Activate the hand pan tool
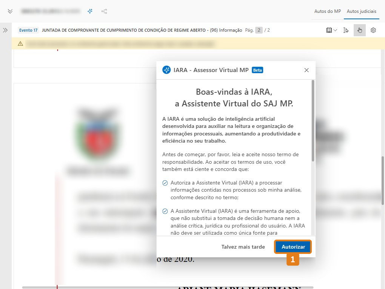The height and width of the screenshot is (289, 385). tap(359, 30)
